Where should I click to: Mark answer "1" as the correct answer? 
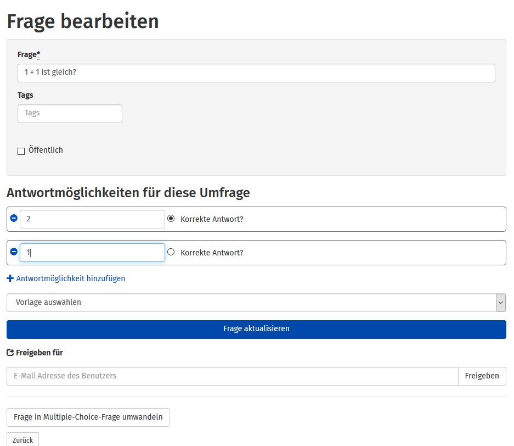coord(171,252)
